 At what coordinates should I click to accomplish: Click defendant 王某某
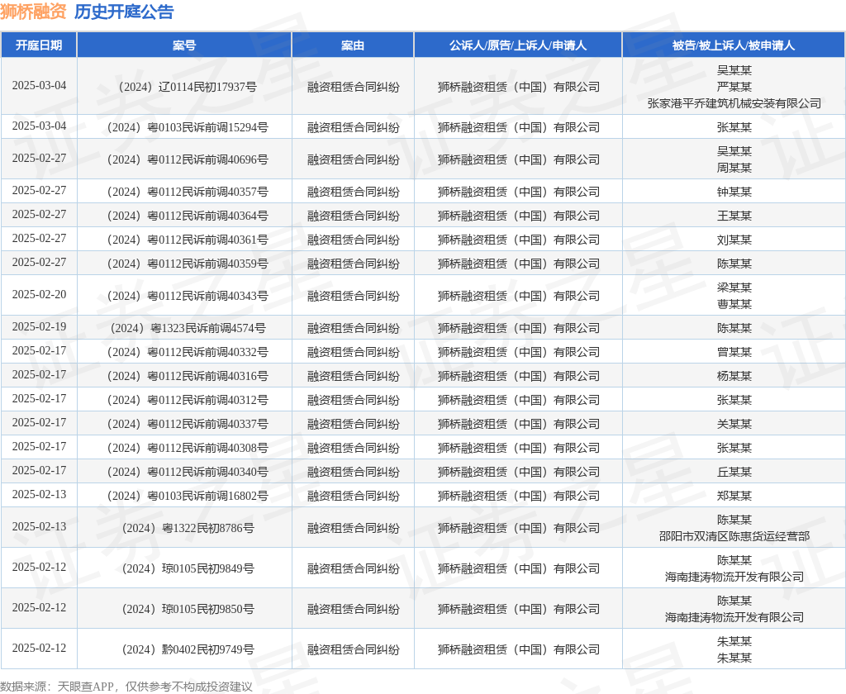pos(734,216)
